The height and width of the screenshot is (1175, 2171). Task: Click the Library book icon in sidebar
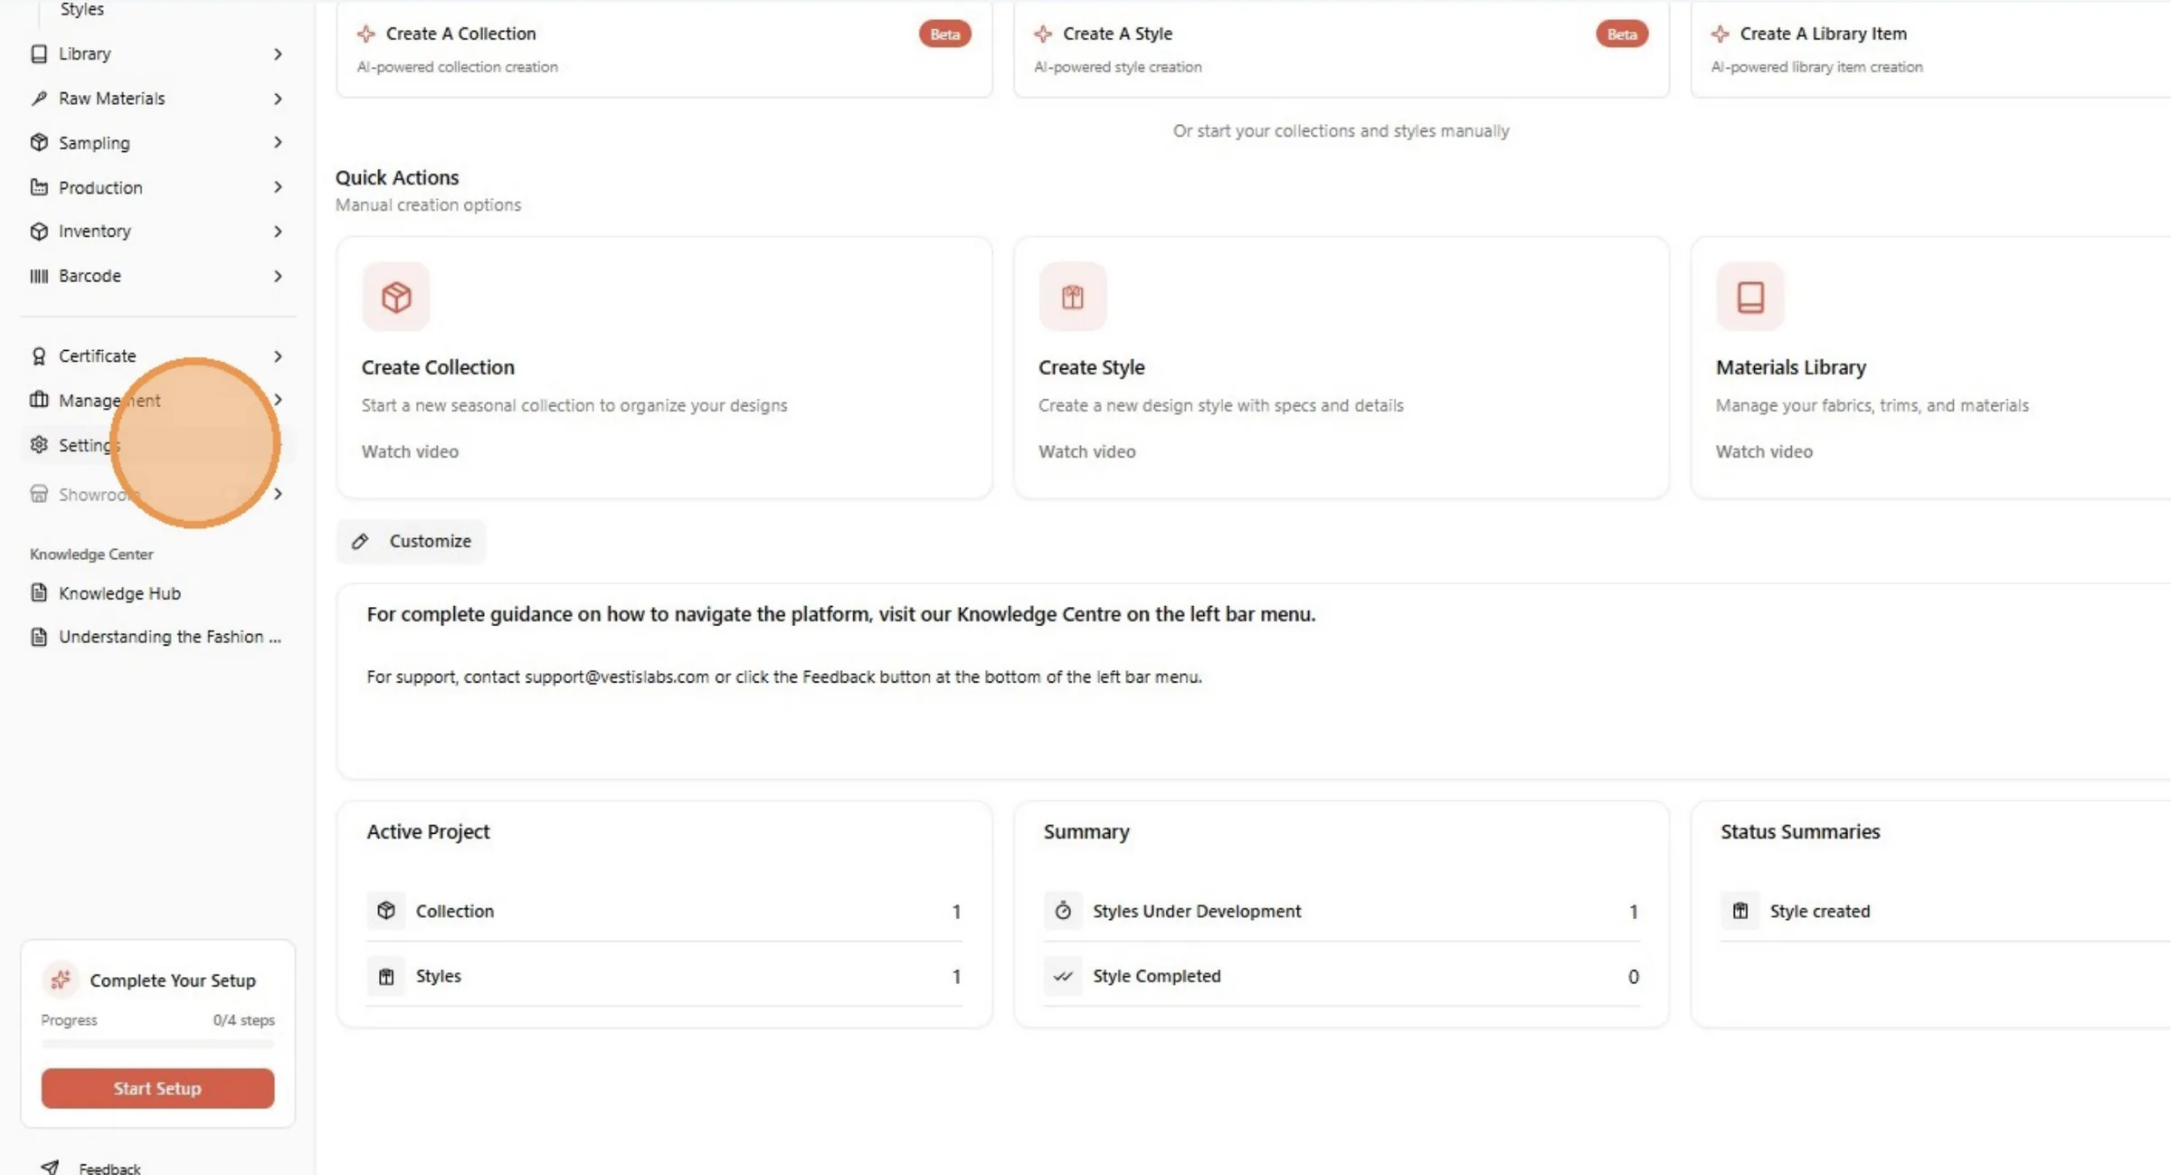click(39, 53)
